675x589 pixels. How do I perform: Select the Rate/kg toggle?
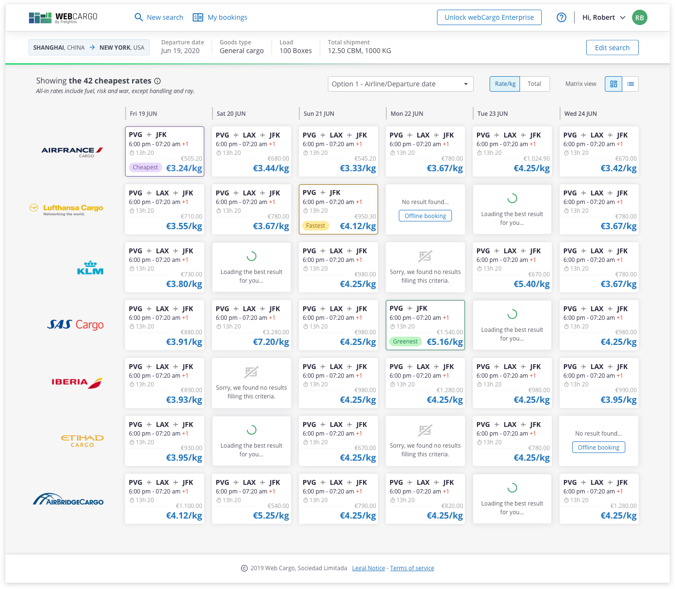tap(505, 84)
